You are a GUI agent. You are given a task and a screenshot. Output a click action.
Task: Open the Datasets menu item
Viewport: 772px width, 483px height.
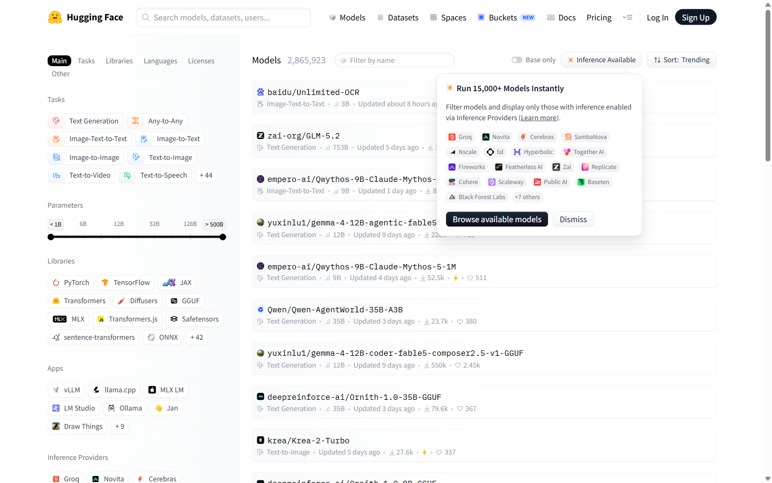point(398,17)
